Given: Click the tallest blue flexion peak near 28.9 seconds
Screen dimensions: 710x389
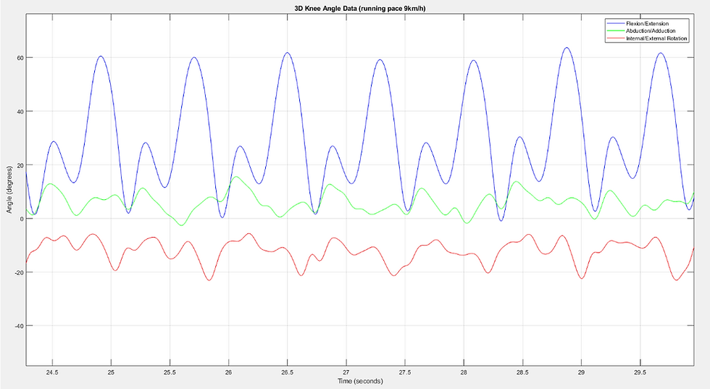Looking at the screenshot, I should point(566,48).
